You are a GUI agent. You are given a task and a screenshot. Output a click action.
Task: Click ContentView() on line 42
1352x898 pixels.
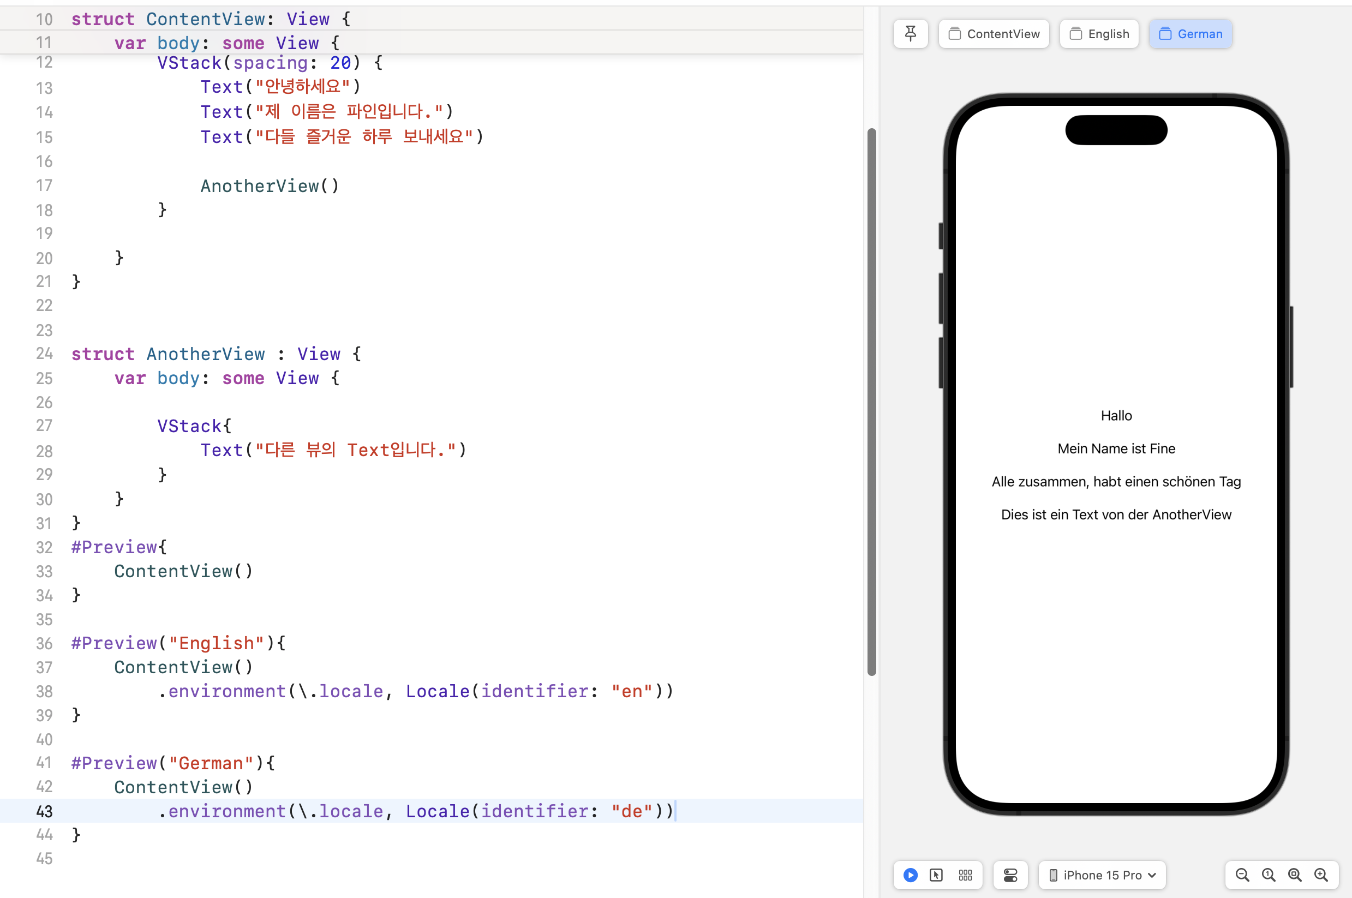pos(183,787)
